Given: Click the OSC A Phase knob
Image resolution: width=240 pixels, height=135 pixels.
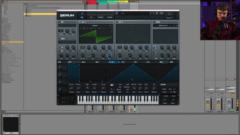Looking at the screenshot, I should (x=103, y=47).
